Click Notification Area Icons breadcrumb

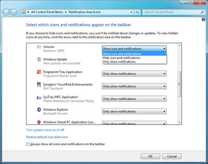tap(85, 12)
